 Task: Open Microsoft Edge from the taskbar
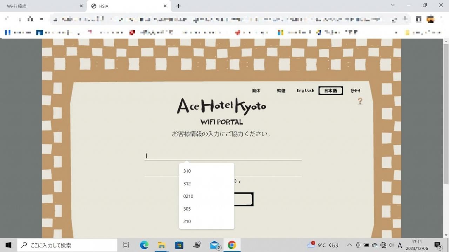[x=144, y=245]
